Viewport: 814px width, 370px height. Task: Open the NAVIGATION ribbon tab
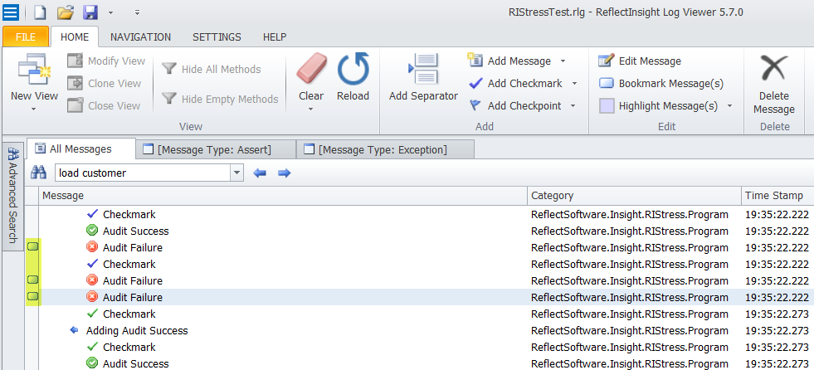(141, 37)
